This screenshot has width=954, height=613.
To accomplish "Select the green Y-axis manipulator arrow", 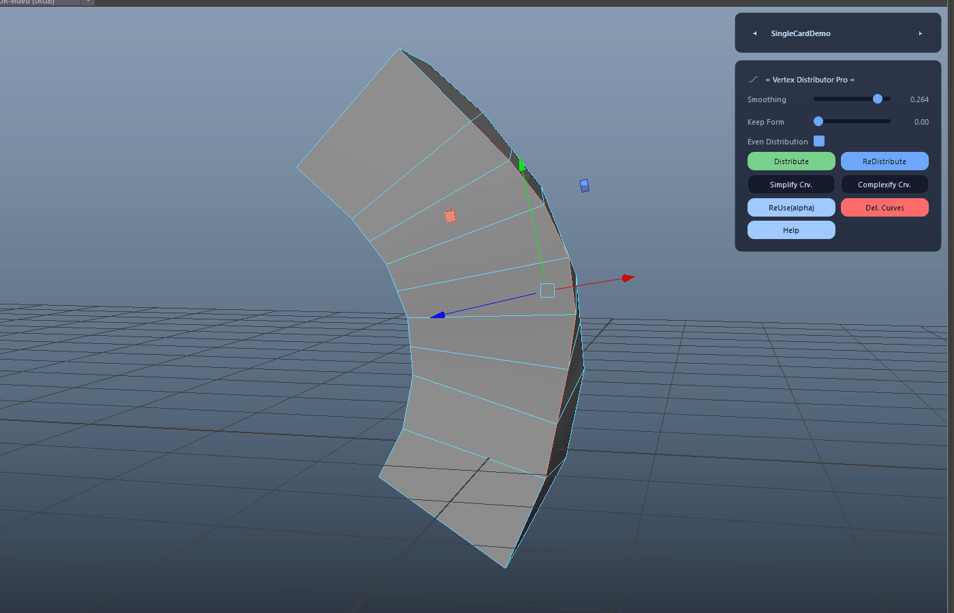I will (521, 164).
